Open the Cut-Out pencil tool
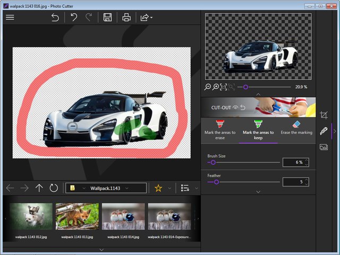This screenshot has width=340, height=255. click(324, 131)
